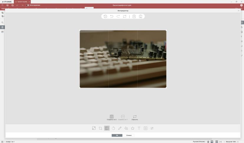Select the star Icon tool
The height and width of the screenshot is (143, 244).
click(x=133, y=128)
